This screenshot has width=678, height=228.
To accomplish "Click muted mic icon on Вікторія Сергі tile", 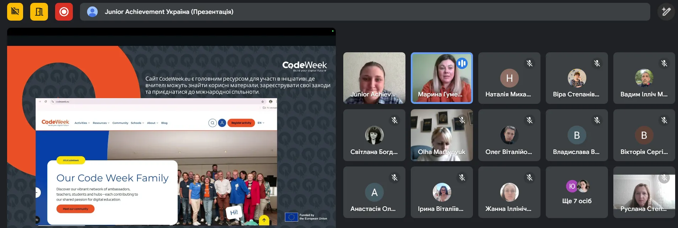I will click(664, 120).
